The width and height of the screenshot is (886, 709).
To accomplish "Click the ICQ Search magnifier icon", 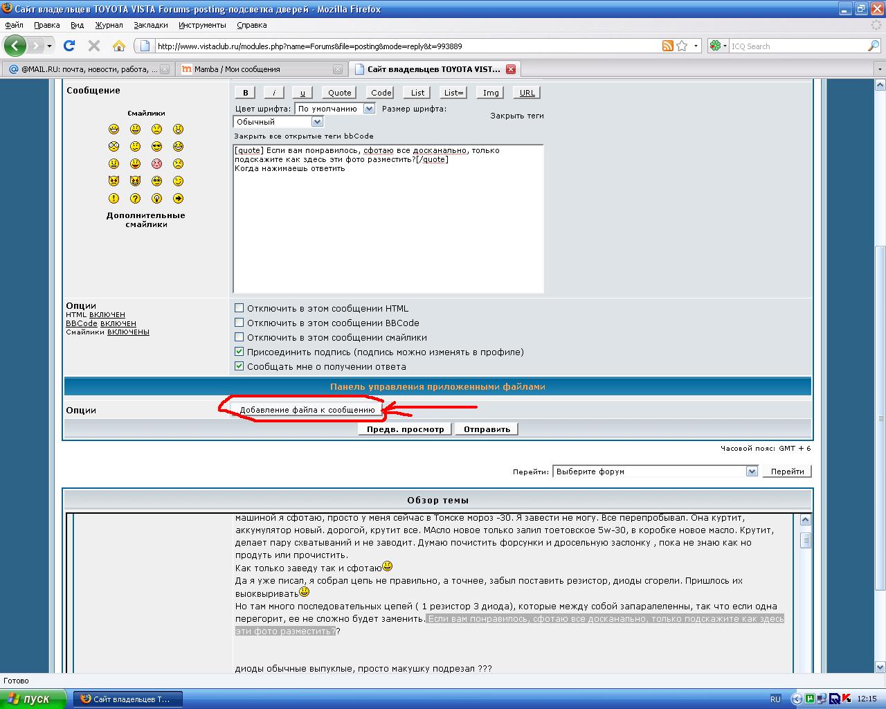I will tap(873, 46).
